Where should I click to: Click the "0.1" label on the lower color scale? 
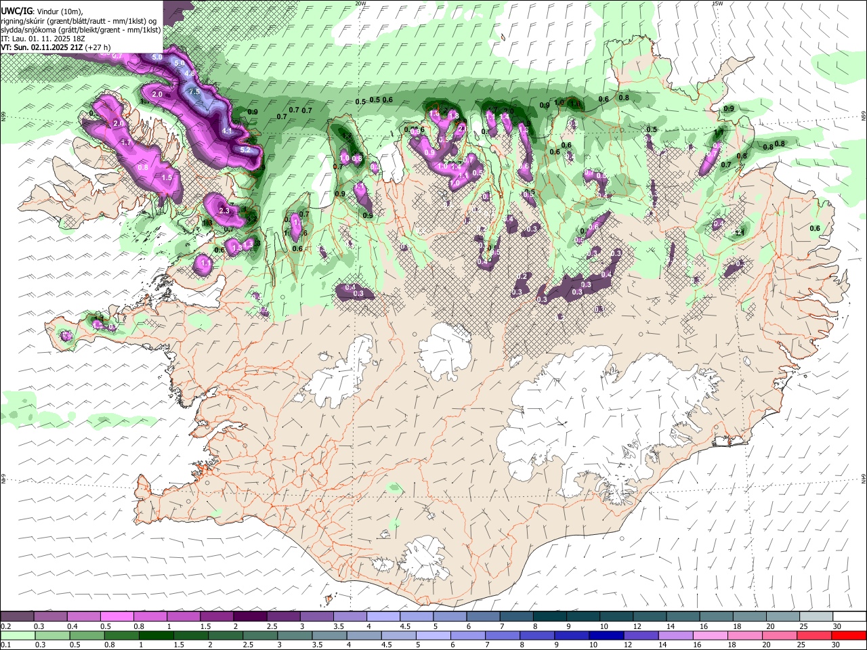(x=5, y=645)
